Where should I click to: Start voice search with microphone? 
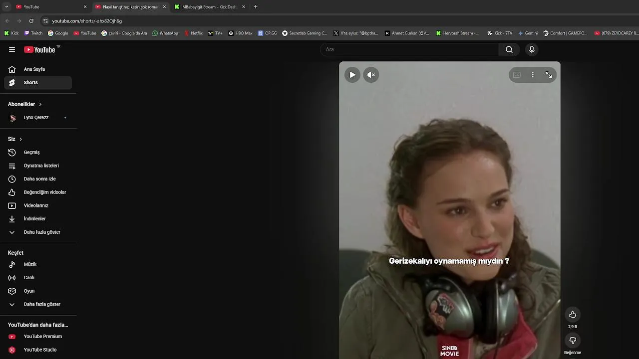click(x=532, y=49)
